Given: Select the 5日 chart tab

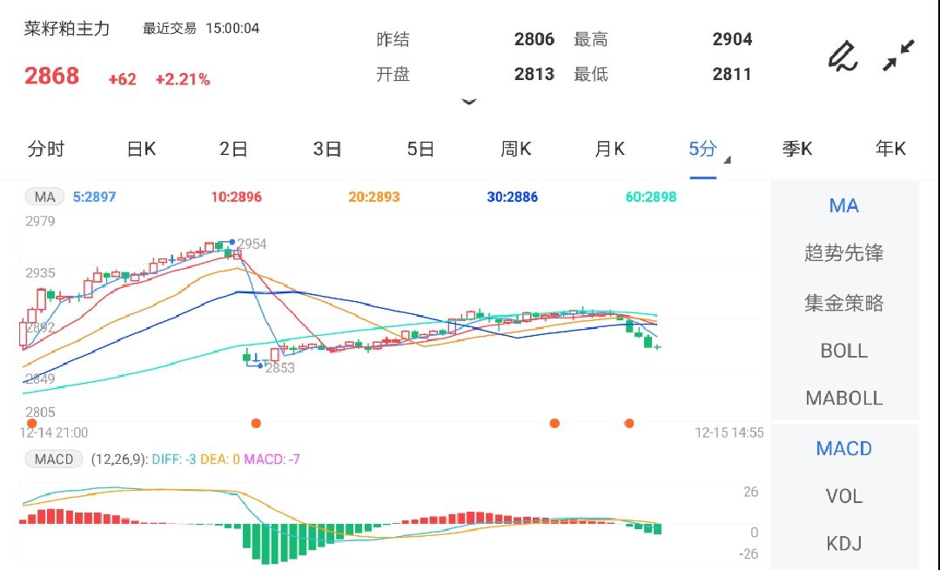Looking at the screenshot, I should click(420, 149).
